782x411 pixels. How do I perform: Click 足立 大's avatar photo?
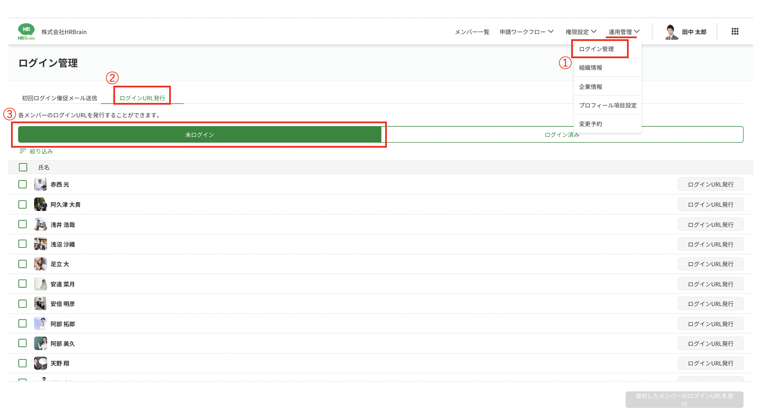(x=40, y=264)
